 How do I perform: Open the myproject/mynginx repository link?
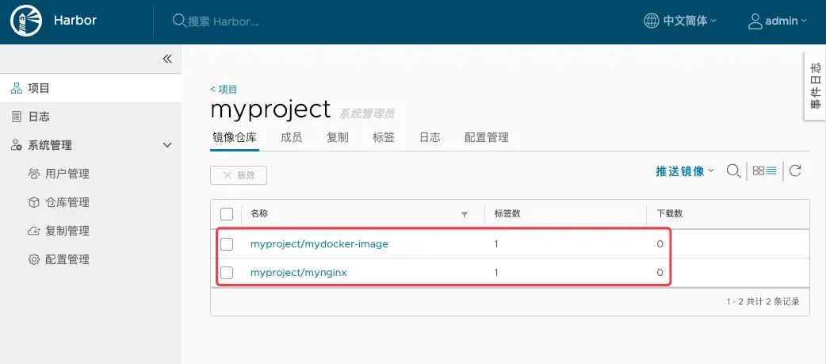point(299,272)
